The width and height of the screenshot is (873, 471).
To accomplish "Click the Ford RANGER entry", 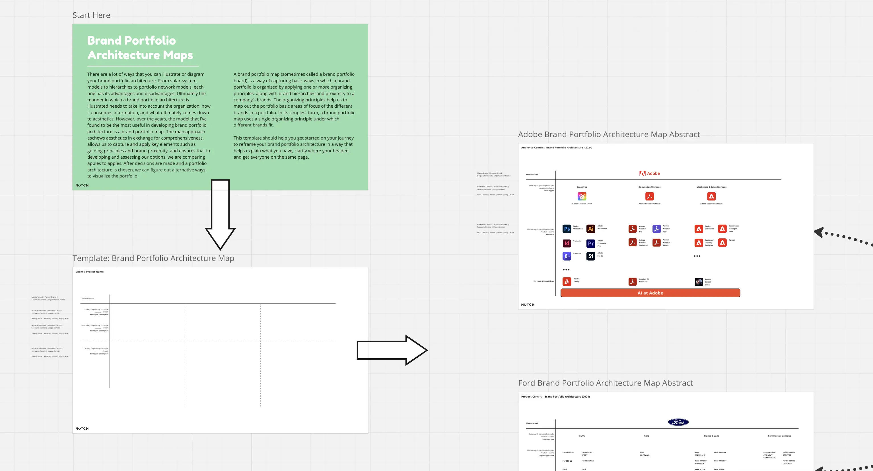I will [720, 452].
